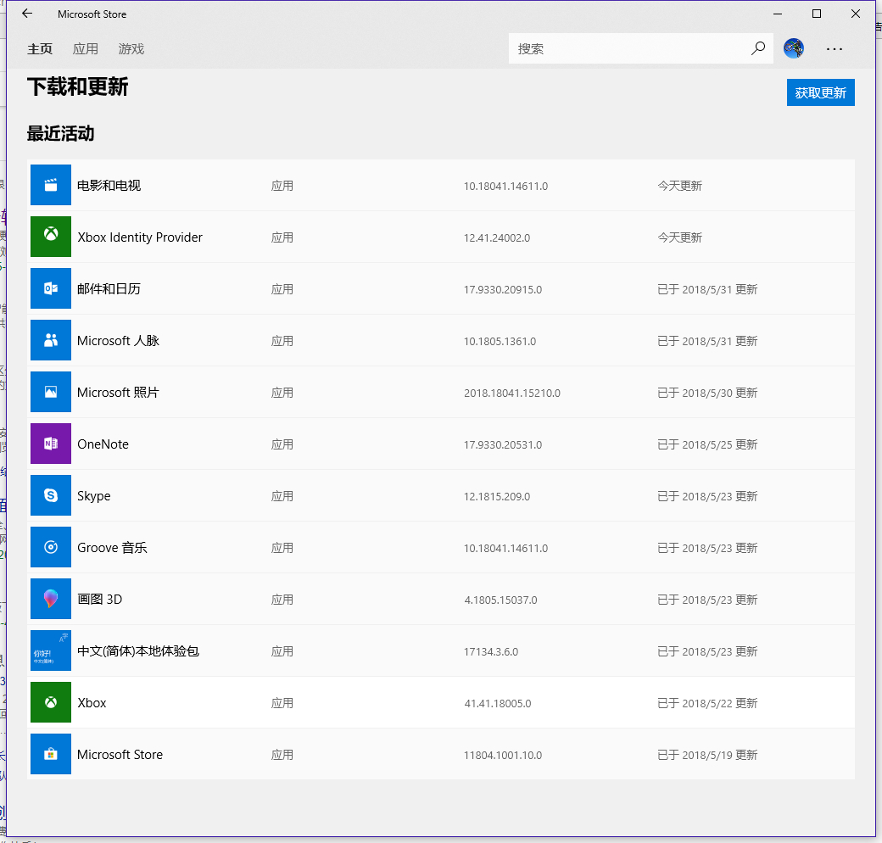This screenshot has height=843, width=882.
Task: Open the 中文(简体)本地体验包 name
Action: [x=137, y=651]
